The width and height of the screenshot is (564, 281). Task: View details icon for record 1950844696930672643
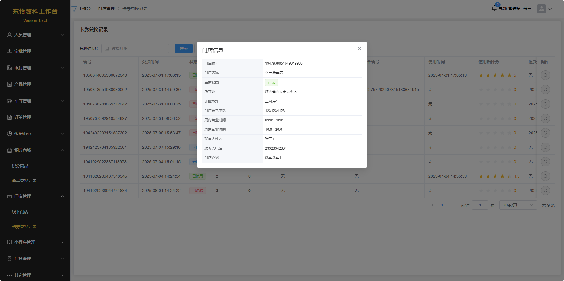pyautogui.click(x=545, y=75)
